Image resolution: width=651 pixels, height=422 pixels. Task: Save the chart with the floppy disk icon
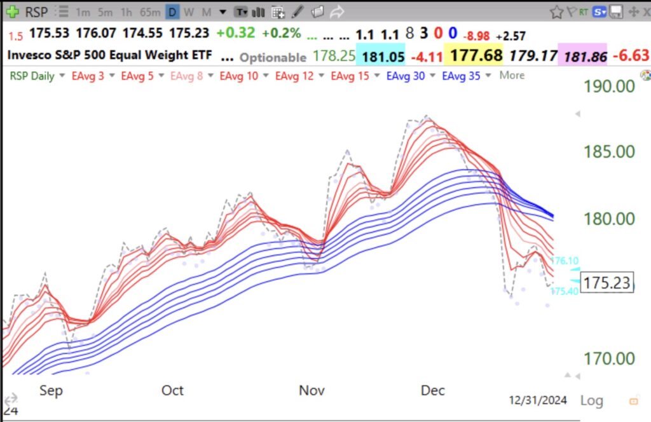tap(616, 11)
